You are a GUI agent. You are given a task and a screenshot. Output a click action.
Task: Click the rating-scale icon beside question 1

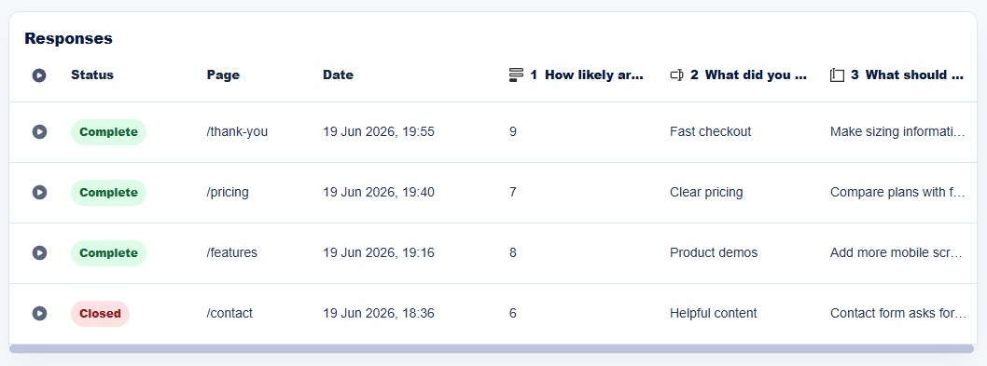click(x=516, y=75)
